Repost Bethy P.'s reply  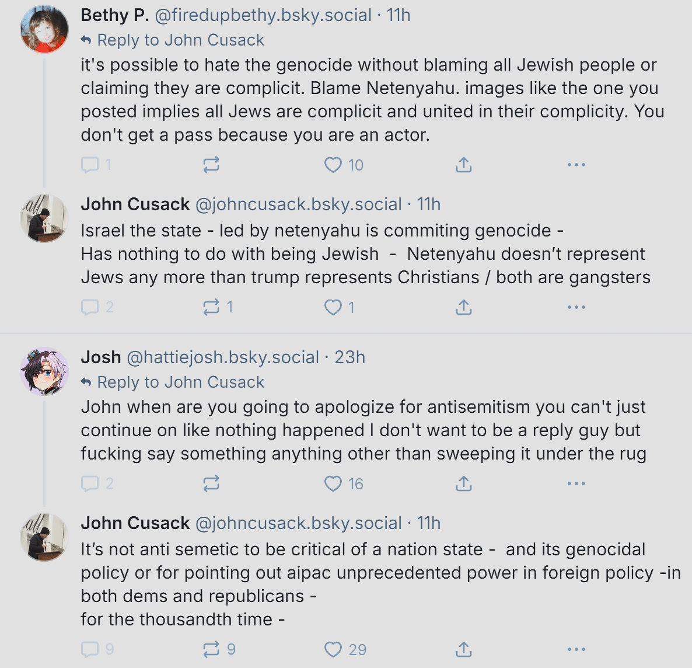(x=211, y=165)
